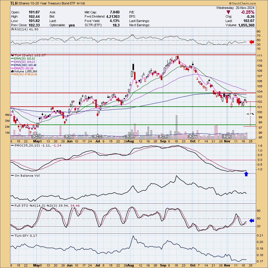Click the 0.3713 label near Nov
Viewport: 268px width, 268px height.
(227, 137)
